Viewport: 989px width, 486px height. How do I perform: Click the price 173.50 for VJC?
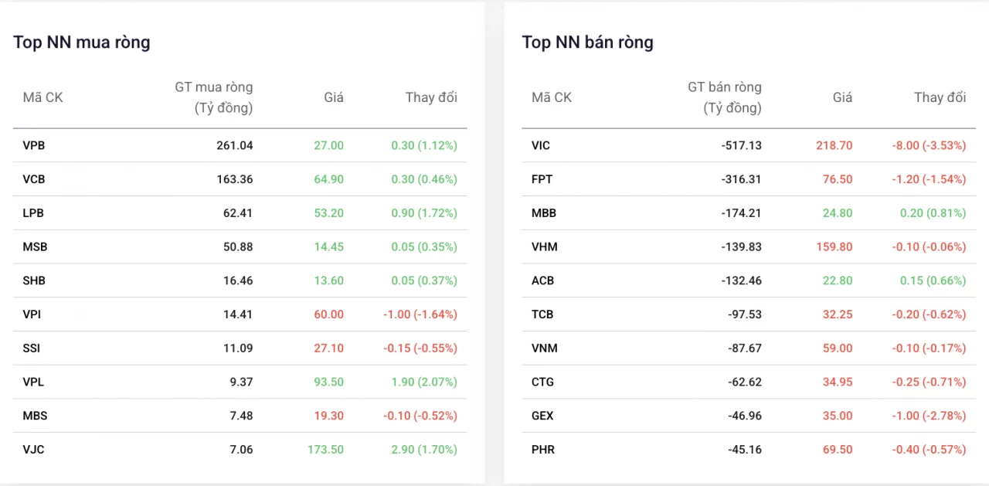325,450
